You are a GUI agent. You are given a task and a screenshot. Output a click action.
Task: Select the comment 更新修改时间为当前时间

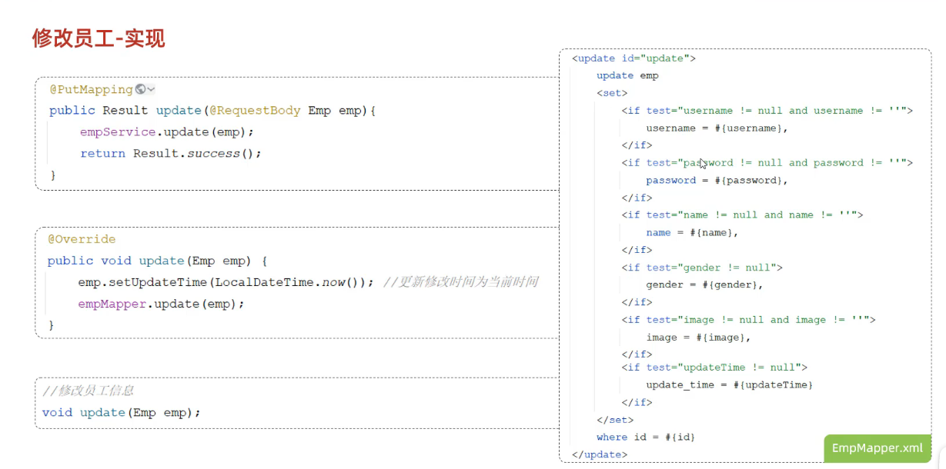pyautogui.click(x=460, y=282)
